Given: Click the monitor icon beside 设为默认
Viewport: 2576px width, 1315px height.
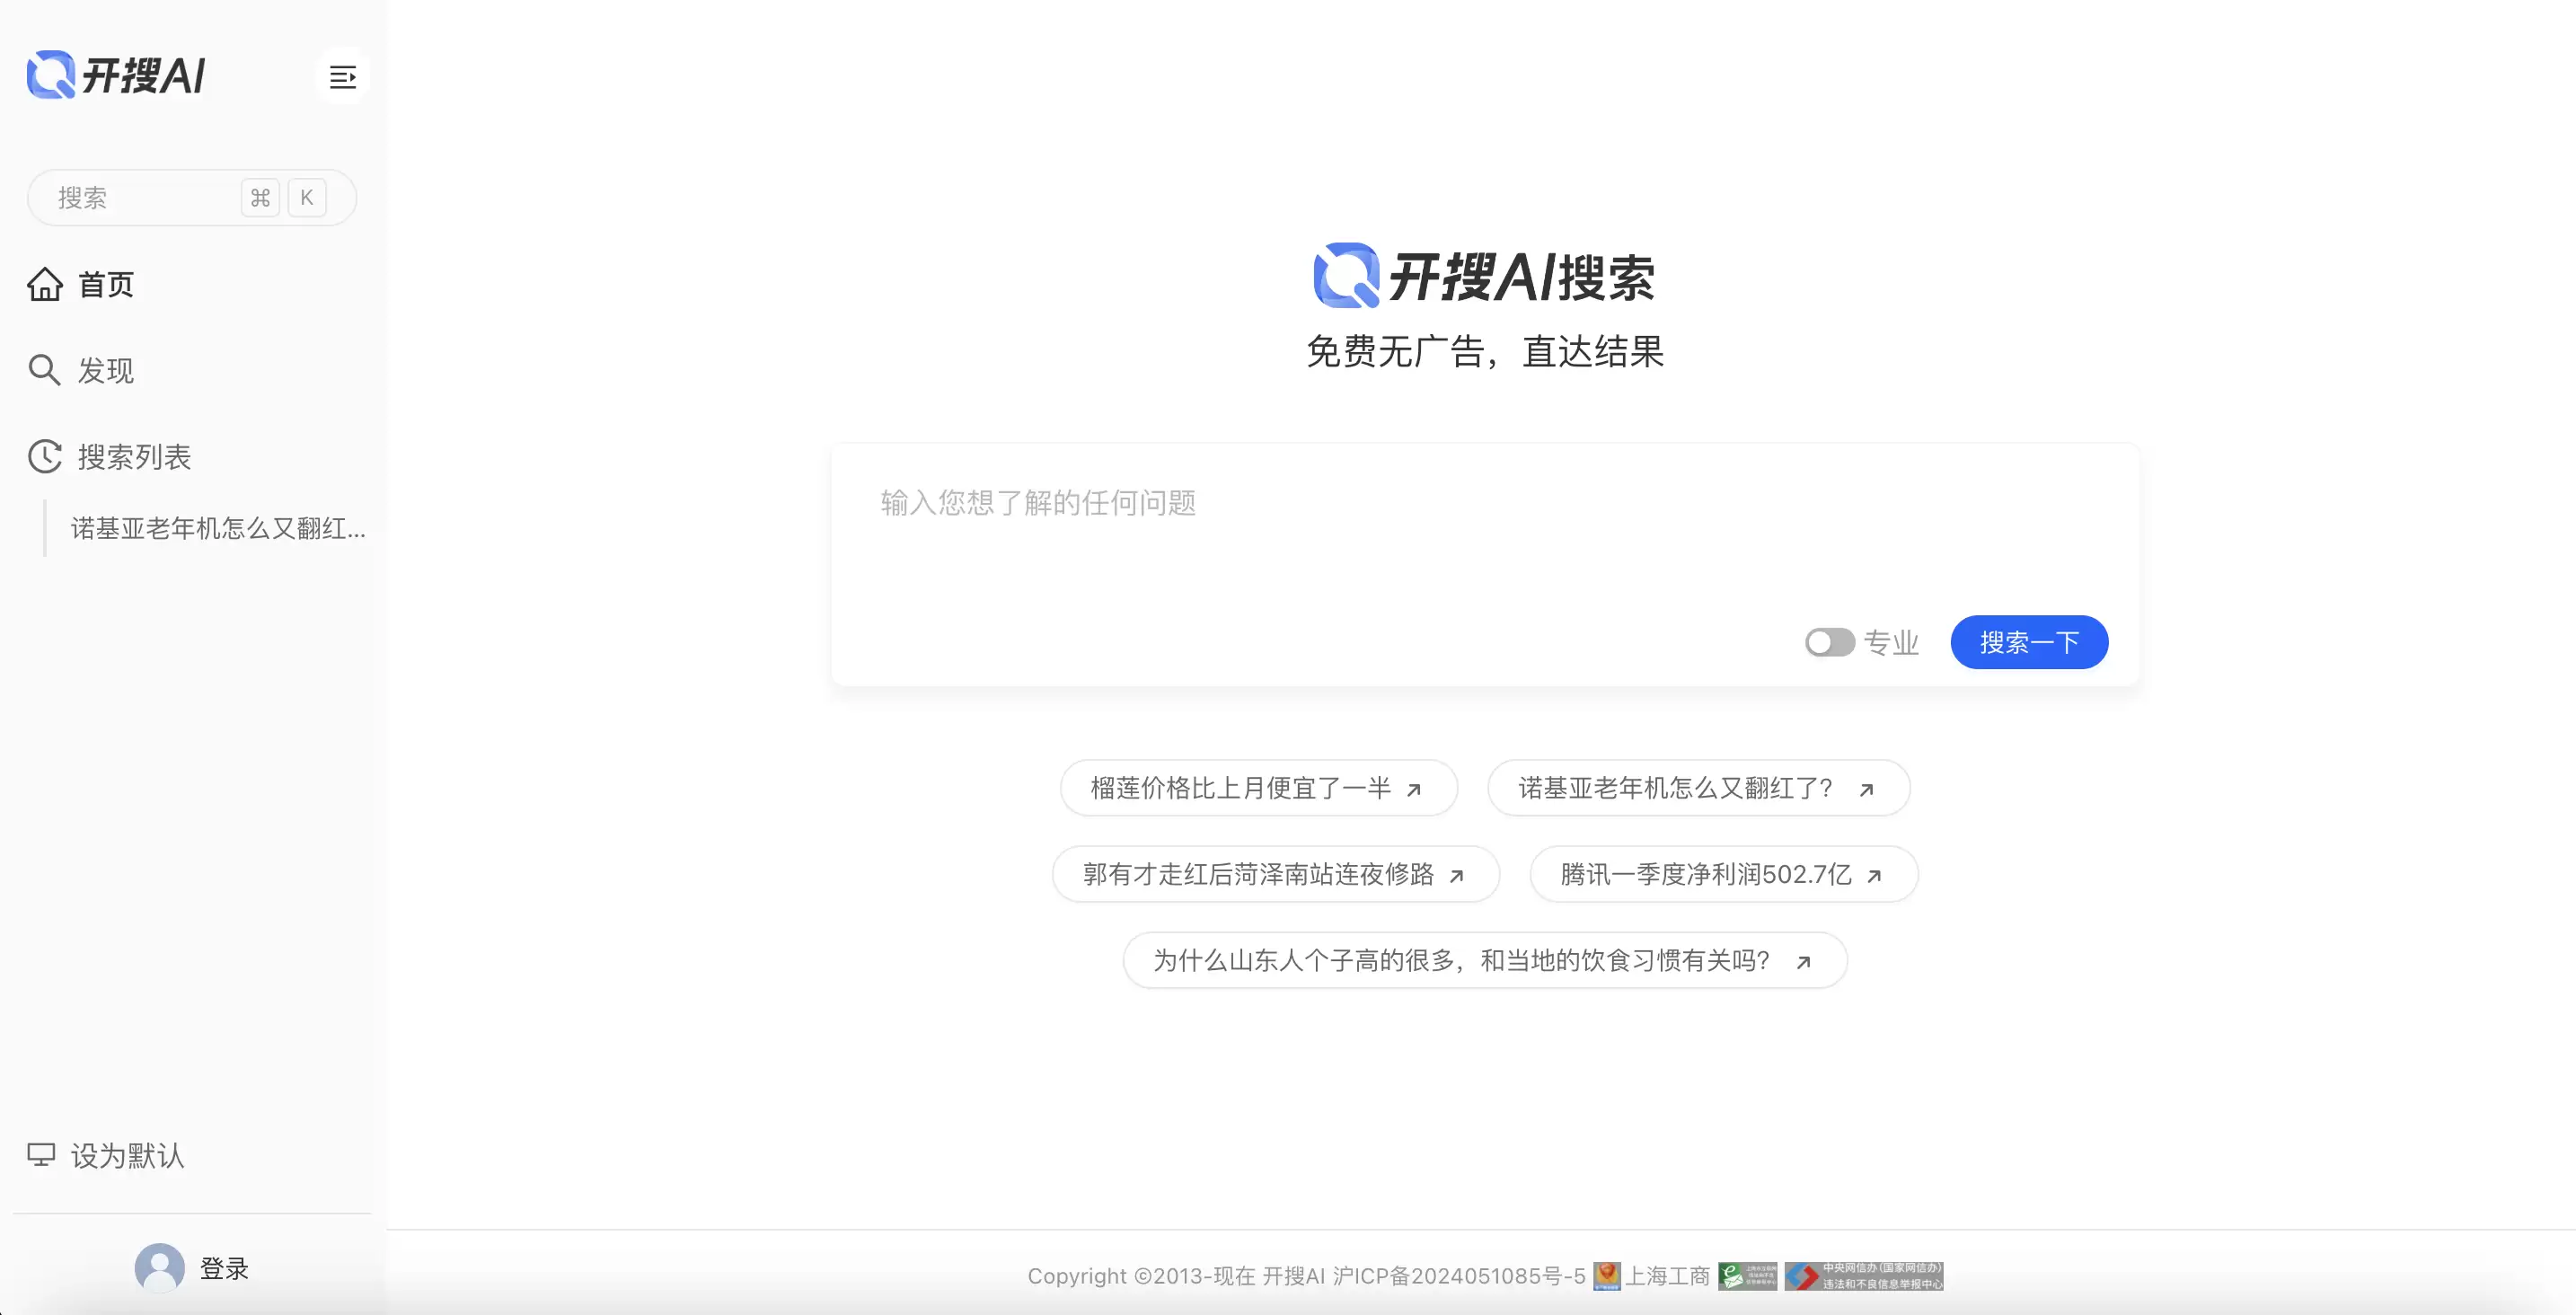Looking at the screenshot, I should click(41, 1155).
